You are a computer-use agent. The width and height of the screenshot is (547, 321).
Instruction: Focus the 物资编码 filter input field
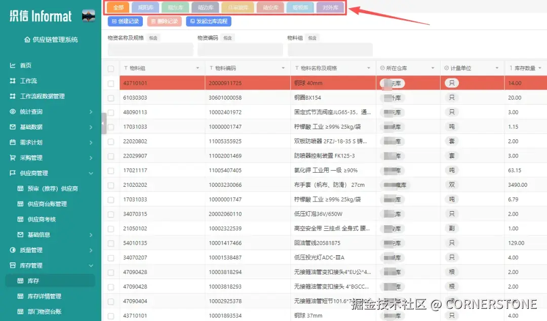[x=240, y=50]
